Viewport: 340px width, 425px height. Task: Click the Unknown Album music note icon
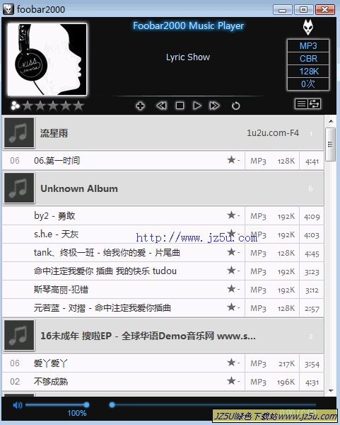19,188
